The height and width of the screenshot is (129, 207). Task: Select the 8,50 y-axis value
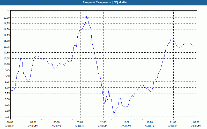[7, 99]
